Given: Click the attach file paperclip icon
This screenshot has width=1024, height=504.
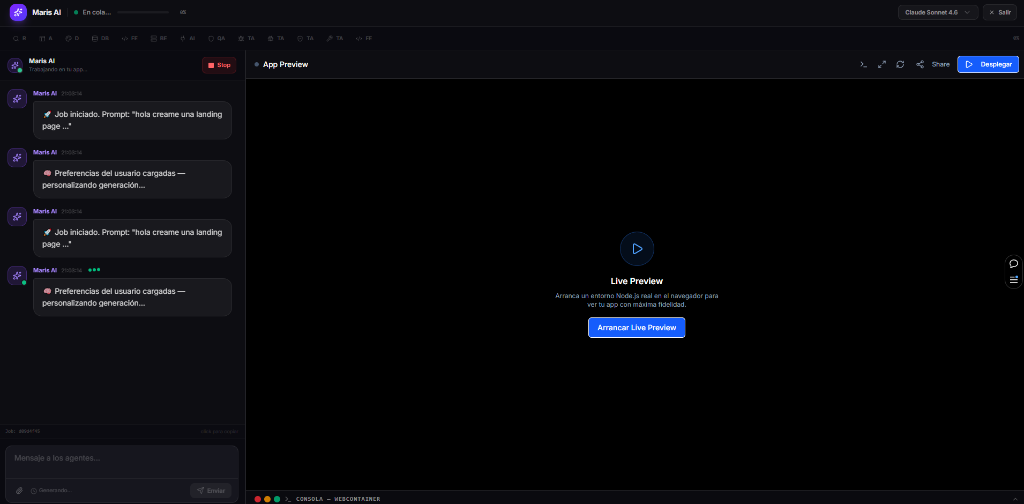Looking at the screenshot, I should (19, 491).
